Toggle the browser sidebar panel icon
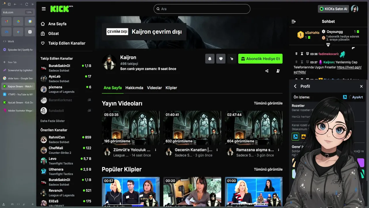 click(9, 4)
